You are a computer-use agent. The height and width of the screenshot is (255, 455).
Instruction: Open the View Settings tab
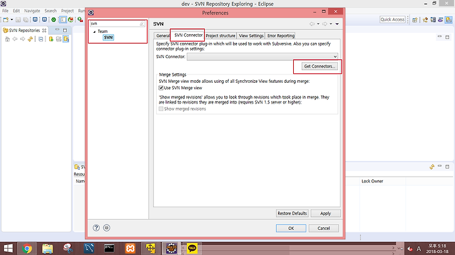click(251, 35)
